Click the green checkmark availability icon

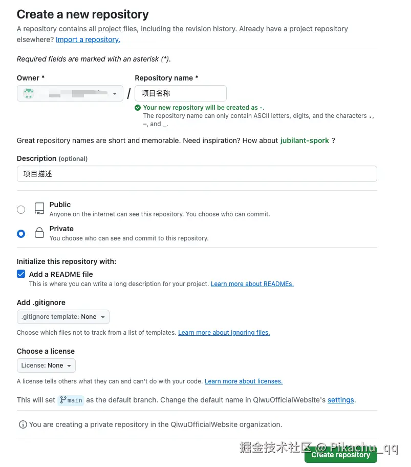[x=138, y=108]
